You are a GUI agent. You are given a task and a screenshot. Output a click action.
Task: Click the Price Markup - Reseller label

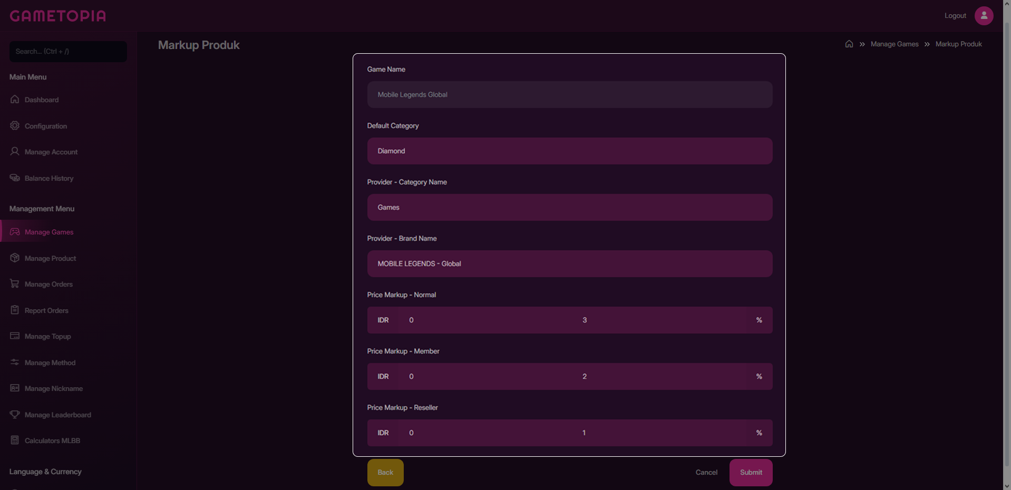point(402,408)
